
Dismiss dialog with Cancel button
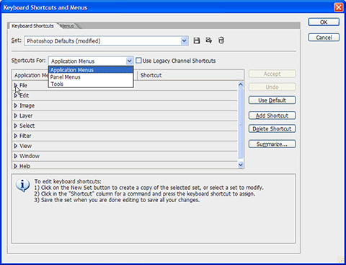(324, 38)
